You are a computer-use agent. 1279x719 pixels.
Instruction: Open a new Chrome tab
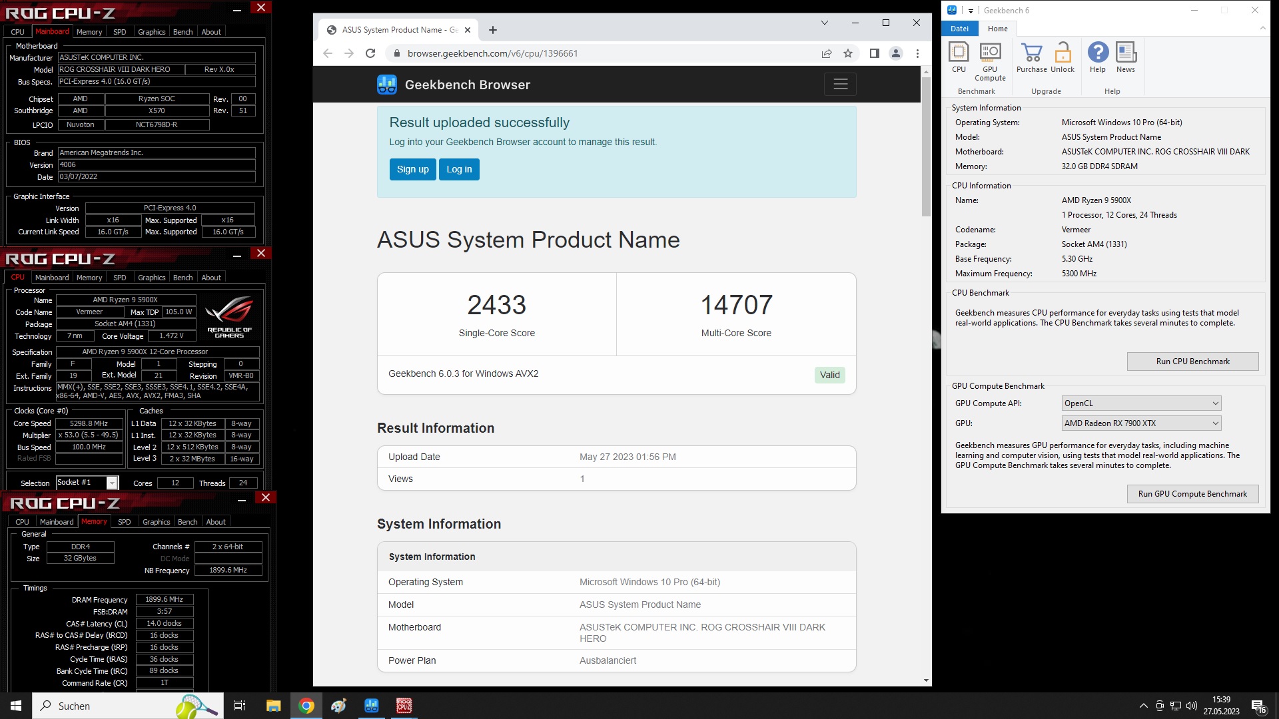493,30
